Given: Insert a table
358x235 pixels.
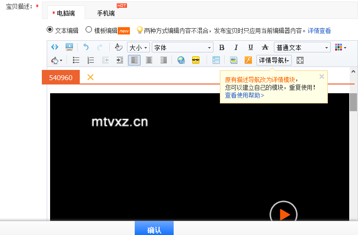Looking at the screenshot, I should point(216,60).
